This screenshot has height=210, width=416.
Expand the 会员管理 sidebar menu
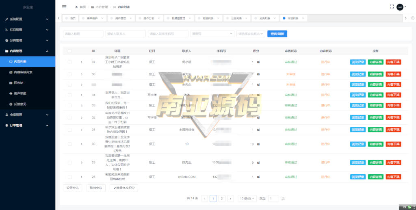pos(28,115)
